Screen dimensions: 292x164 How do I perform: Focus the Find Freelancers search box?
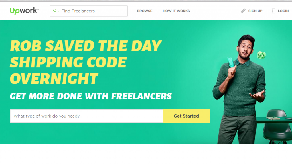(x=89, y=11)
